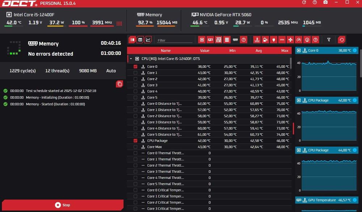Check the Core 2 checkbox

(x=135, y=79)
